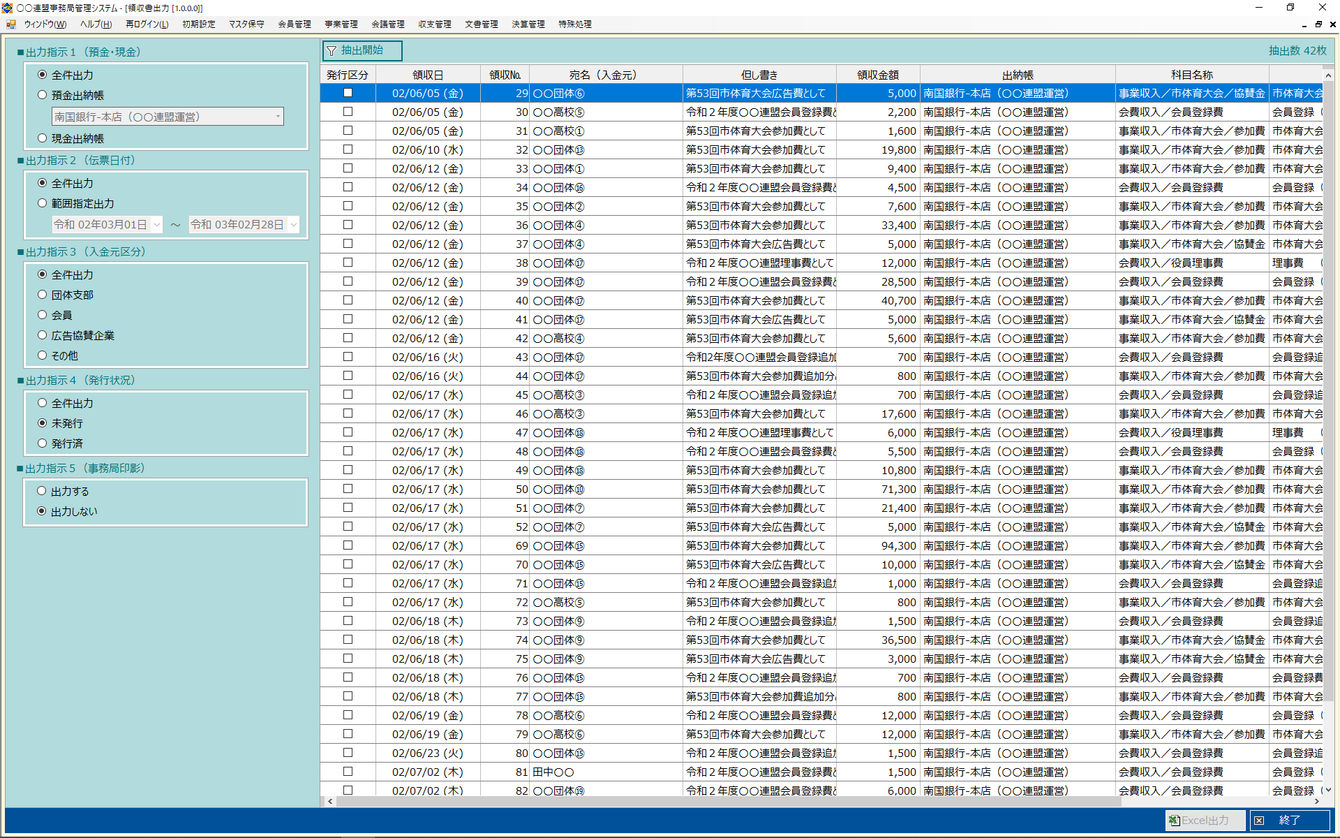The width and height of the screenshot is (1340, 838).
Task: Check the 発行区分 box for receipt No. 30
Action: (348, 112)
